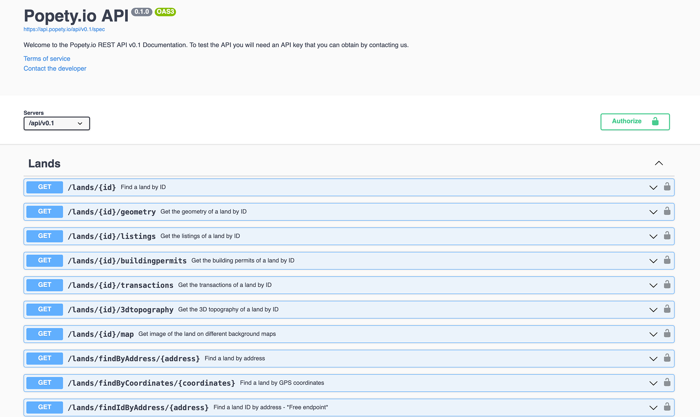Click the Lands section heading
The image size is (700, 417).
click(x=44, y=163)
